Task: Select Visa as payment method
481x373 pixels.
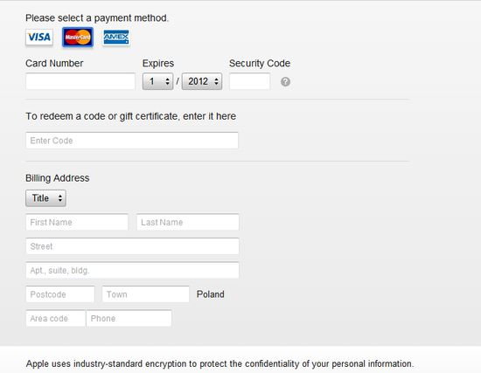Action: tap(39, 37)
